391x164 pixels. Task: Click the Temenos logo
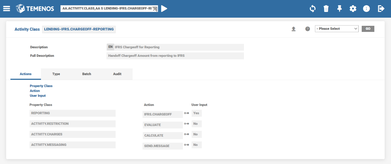tap(35, 9)
